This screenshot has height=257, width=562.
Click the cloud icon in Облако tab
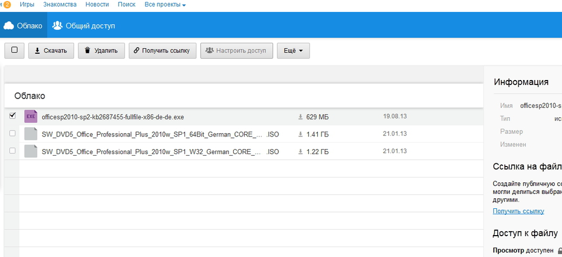9,26
